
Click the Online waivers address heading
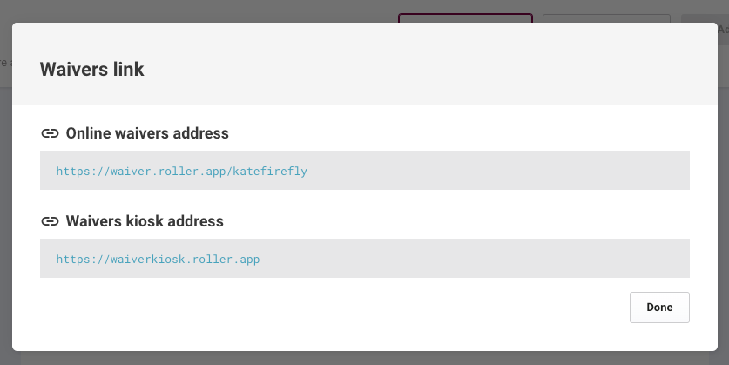(147, 133)
